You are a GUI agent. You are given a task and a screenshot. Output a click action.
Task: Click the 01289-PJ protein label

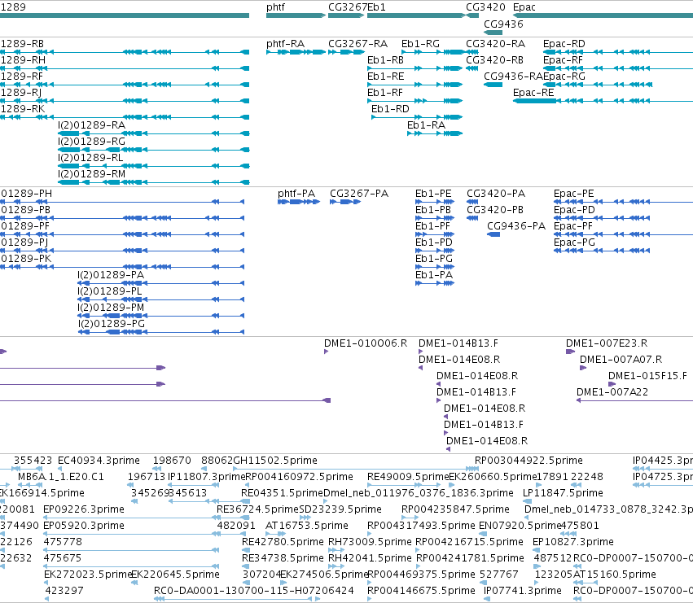click(24, 243)
